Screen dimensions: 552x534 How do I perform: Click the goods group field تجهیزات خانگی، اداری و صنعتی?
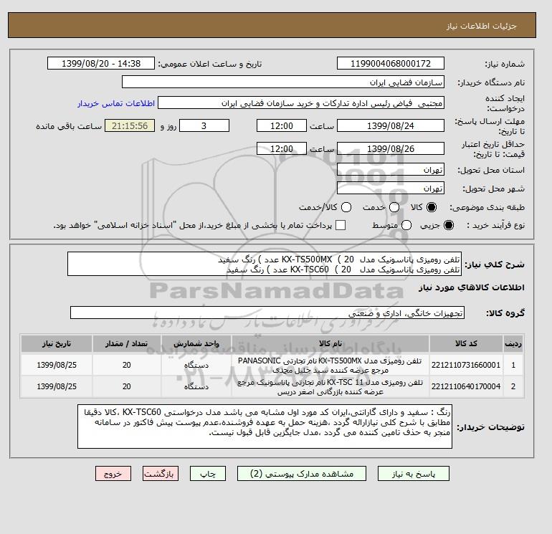pyautogui.click(x=267, y=313)
